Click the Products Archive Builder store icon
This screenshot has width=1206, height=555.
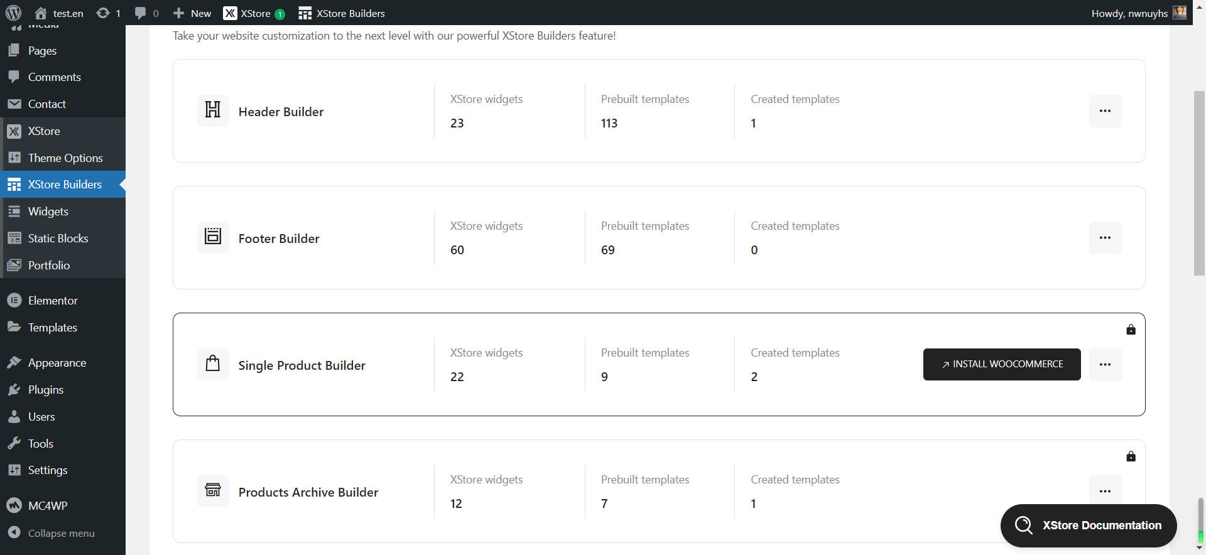pos(213,491)
